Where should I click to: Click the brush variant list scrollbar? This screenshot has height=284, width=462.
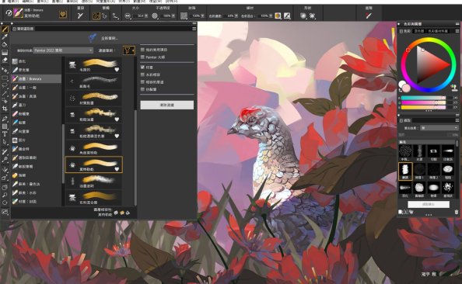[135, 158]
